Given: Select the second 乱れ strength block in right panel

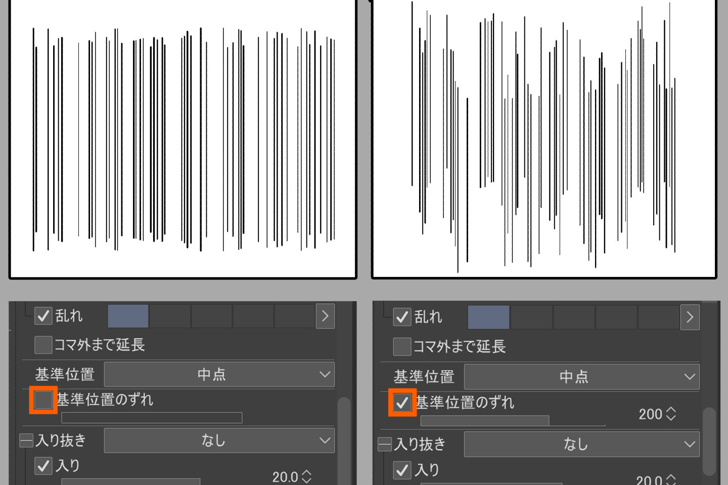Looking at the screenshot, I should [x=531, y=318].
